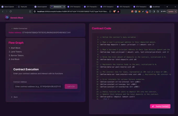Open the browser hamburger menu
Screen dimensions: 178x116
[175, 11]
